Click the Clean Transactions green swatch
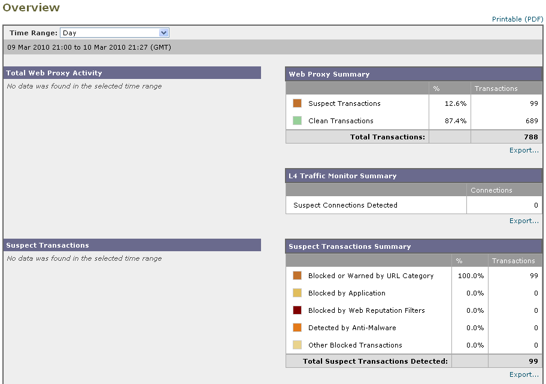Viewport: 546px width, 384px height. pos(297,121)
